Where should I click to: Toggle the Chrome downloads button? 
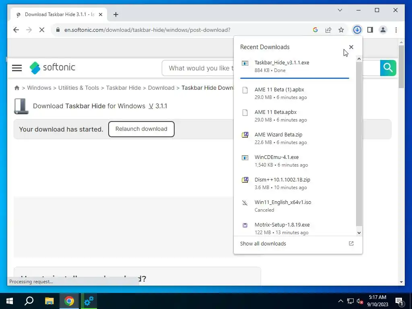[x=357, y=30]
